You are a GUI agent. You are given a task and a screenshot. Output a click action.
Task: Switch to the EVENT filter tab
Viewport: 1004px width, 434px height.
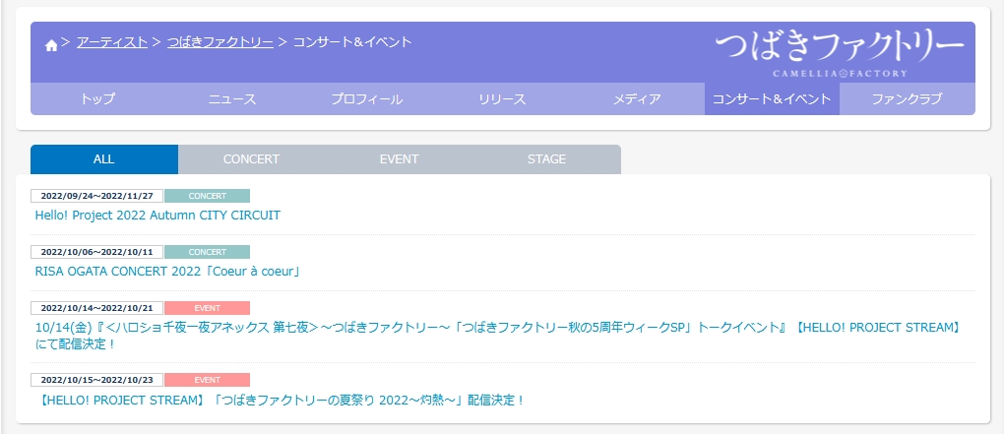tap(399, 159)
